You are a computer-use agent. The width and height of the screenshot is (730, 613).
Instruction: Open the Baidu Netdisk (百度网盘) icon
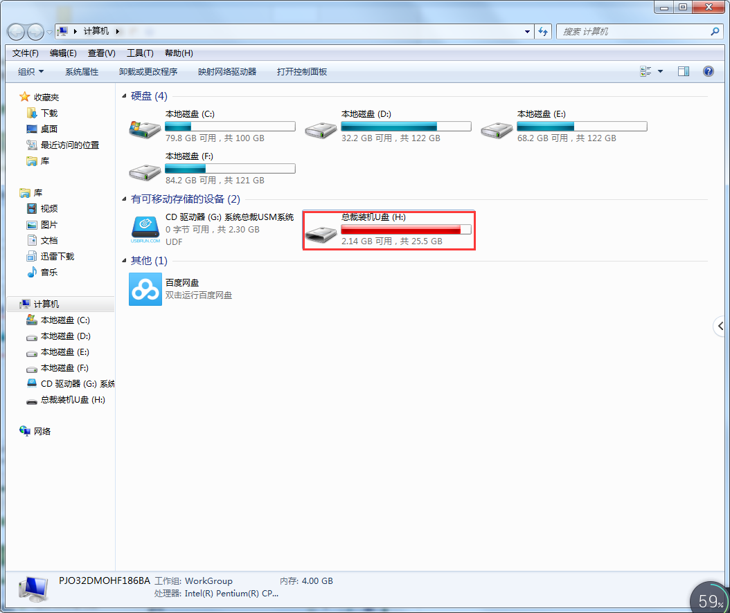(145, 289)
